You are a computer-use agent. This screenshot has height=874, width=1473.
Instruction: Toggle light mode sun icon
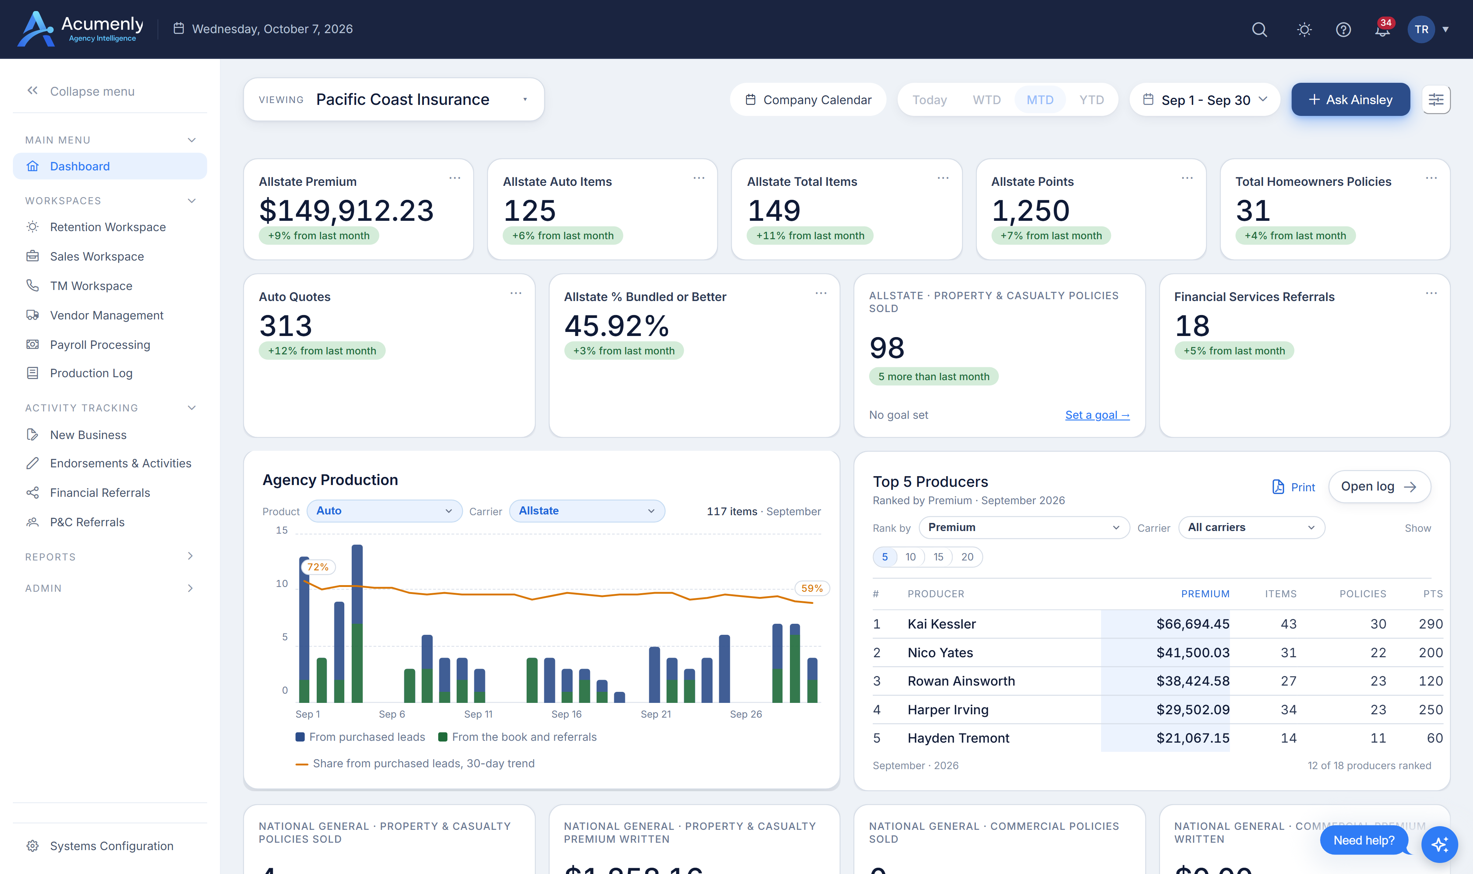pyautogui.click(x=1304, y=29)
